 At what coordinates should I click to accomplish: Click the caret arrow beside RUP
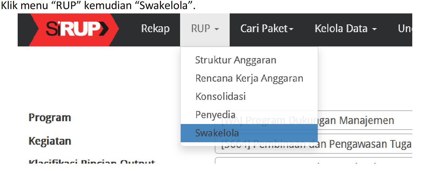tap(217, 29)
